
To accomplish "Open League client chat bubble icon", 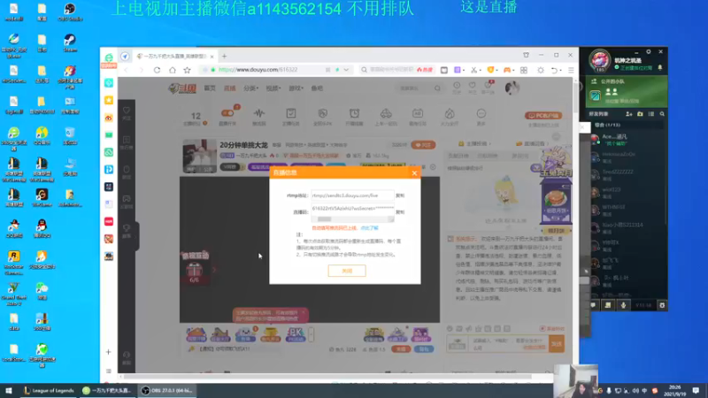I will [x=593, y=305].
